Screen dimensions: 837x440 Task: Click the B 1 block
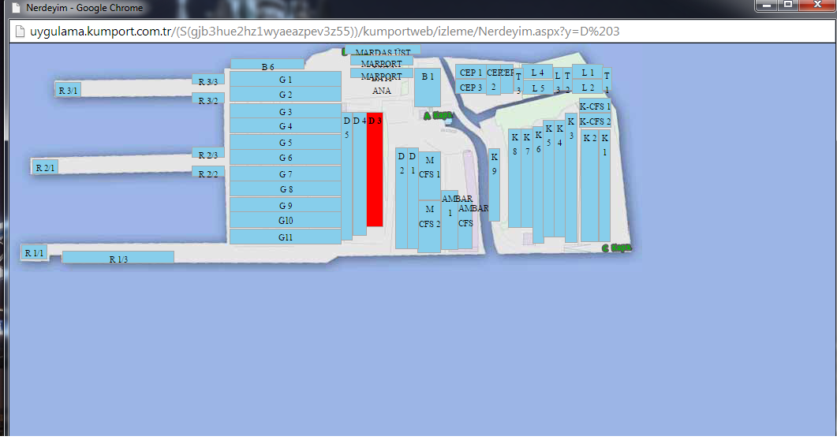pos(428,88)
